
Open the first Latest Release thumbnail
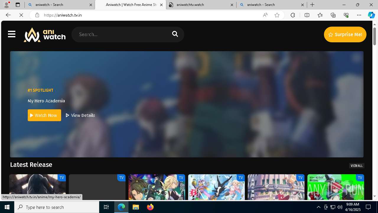pos(38,187)
